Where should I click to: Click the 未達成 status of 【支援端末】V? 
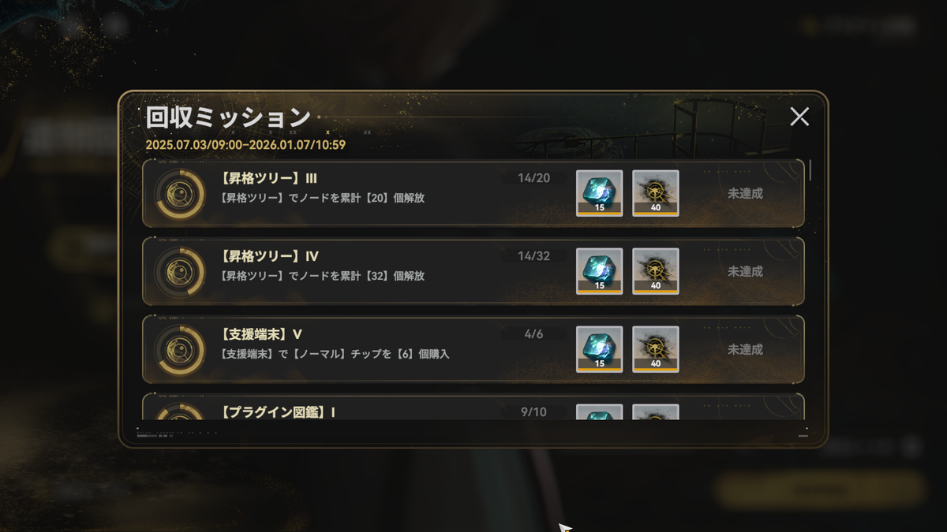745,349
